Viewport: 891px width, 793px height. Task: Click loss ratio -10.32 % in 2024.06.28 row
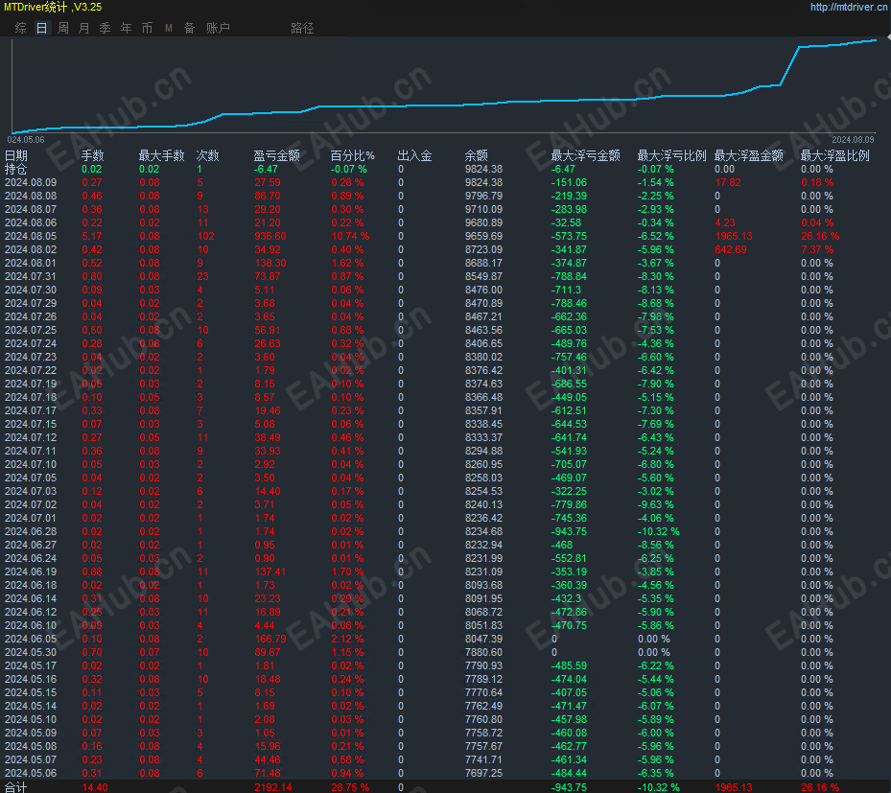coord(659,531)
